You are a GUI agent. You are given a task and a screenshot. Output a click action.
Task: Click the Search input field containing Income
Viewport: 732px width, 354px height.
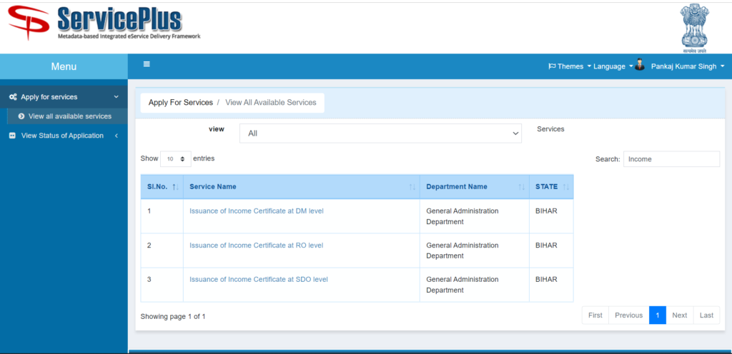671,159
